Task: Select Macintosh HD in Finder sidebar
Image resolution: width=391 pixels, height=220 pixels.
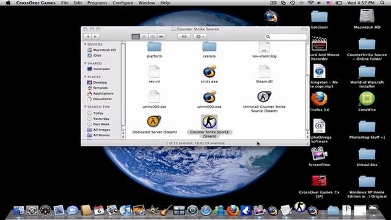Action: [x=102, y=50]
